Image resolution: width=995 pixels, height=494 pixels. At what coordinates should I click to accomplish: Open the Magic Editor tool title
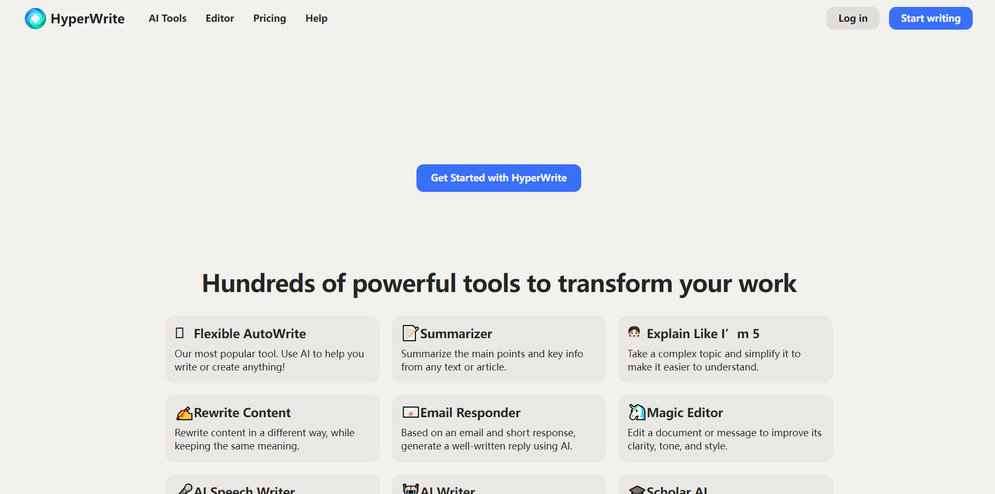(685, 412)
